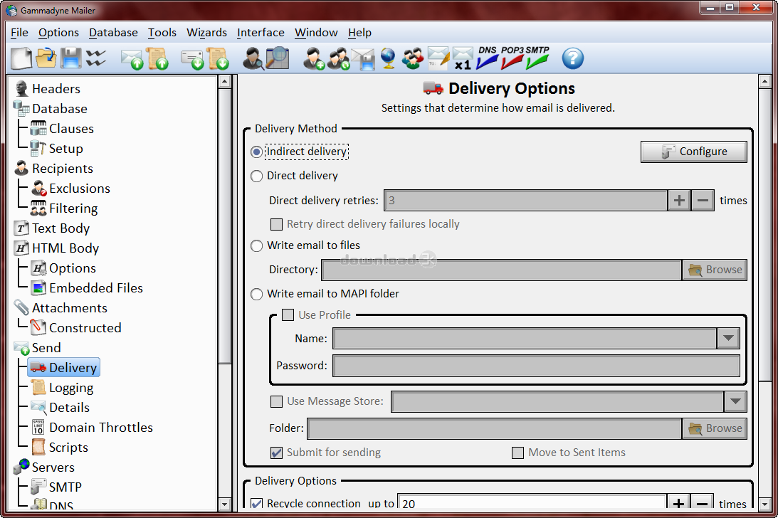The image size is (778, 518).
Task: Click the open folder toolbar icon
Action: [x=46, y=58]
